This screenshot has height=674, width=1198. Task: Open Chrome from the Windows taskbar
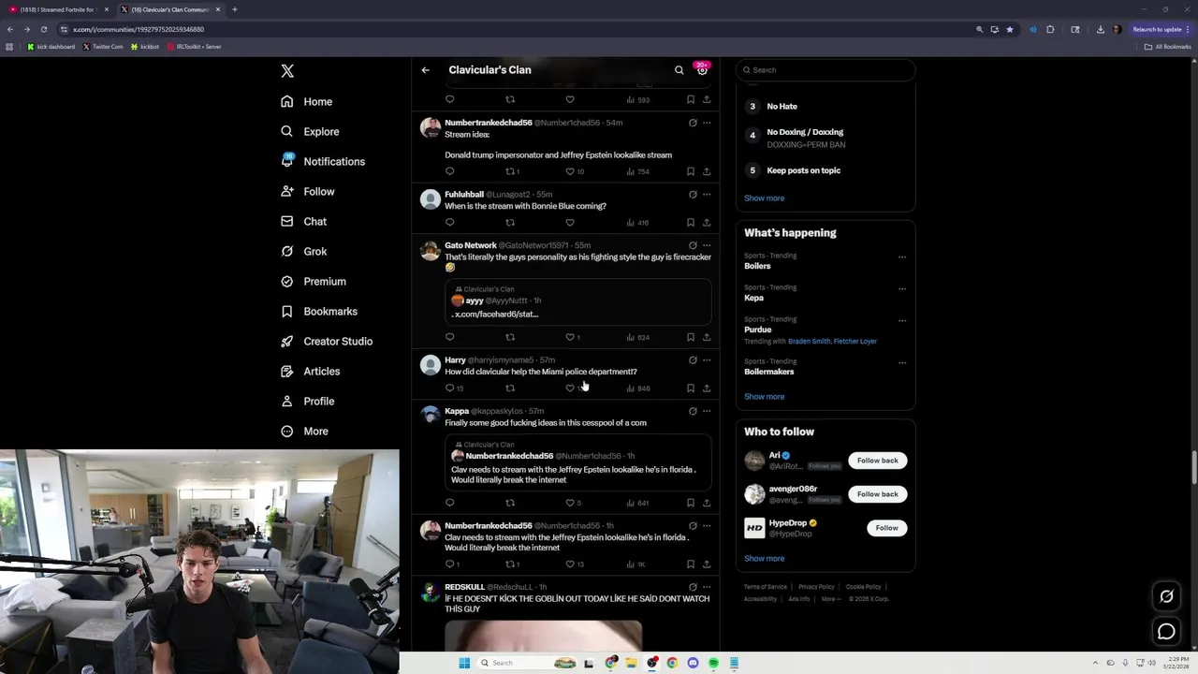click(x=672, y=663)
